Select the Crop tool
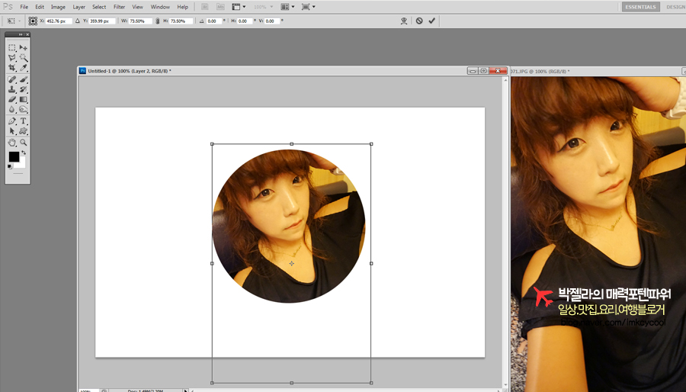This screenshot has width=686, height=392. (x=12, y=68)
